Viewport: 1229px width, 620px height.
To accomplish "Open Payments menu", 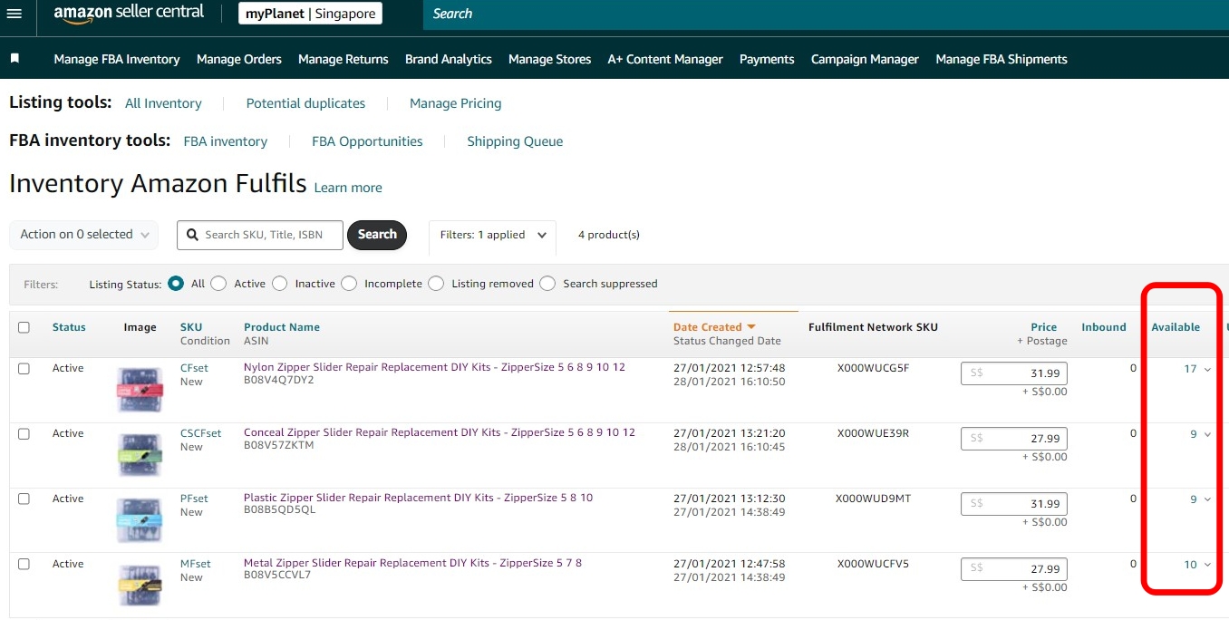I will 767,59.
